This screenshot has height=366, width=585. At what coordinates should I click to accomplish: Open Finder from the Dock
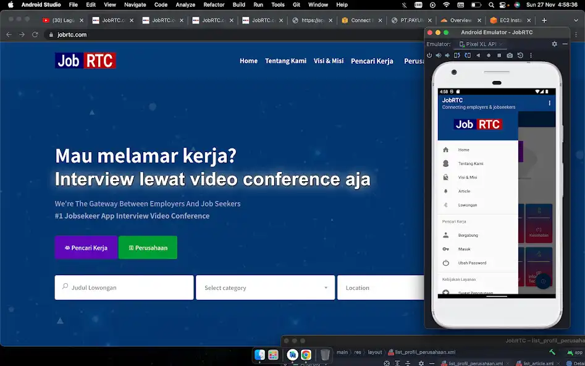[259, 354]
